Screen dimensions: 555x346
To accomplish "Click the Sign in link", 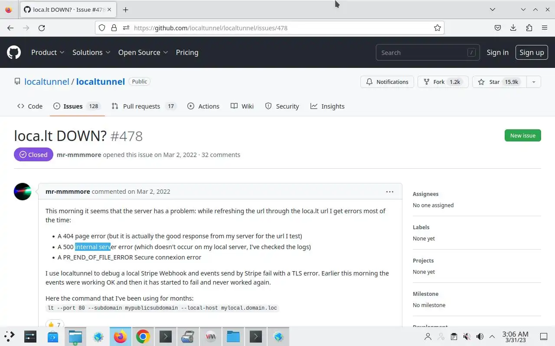I will click(497, 52).
